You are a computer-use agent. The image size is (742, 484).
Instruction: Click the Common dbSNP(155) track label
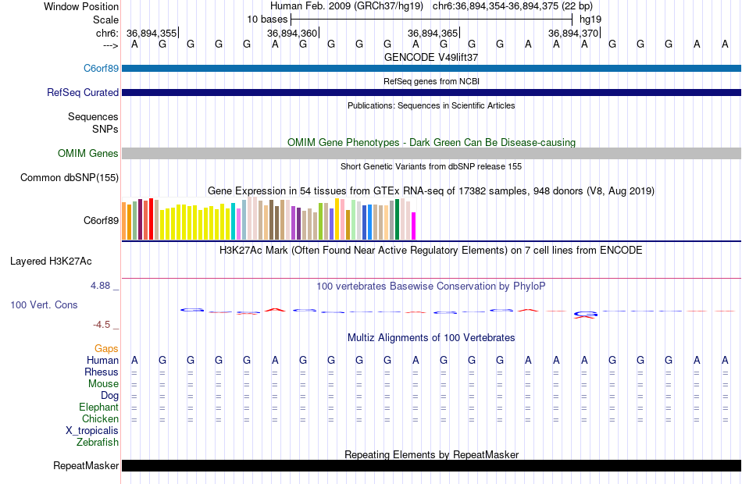click(x=69, y=177)
